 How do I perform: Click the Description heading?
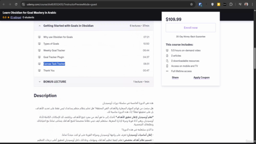click(x=45, y=96)
